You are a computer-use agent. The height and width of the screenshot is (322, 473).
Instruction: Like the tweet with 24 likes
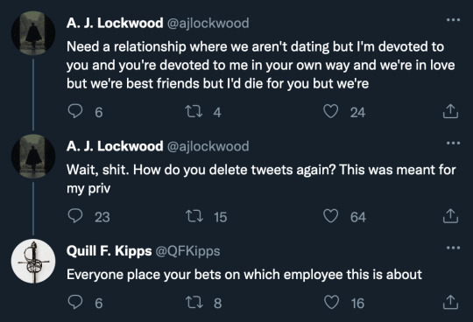pyautogui.click(x=330, y=111)
